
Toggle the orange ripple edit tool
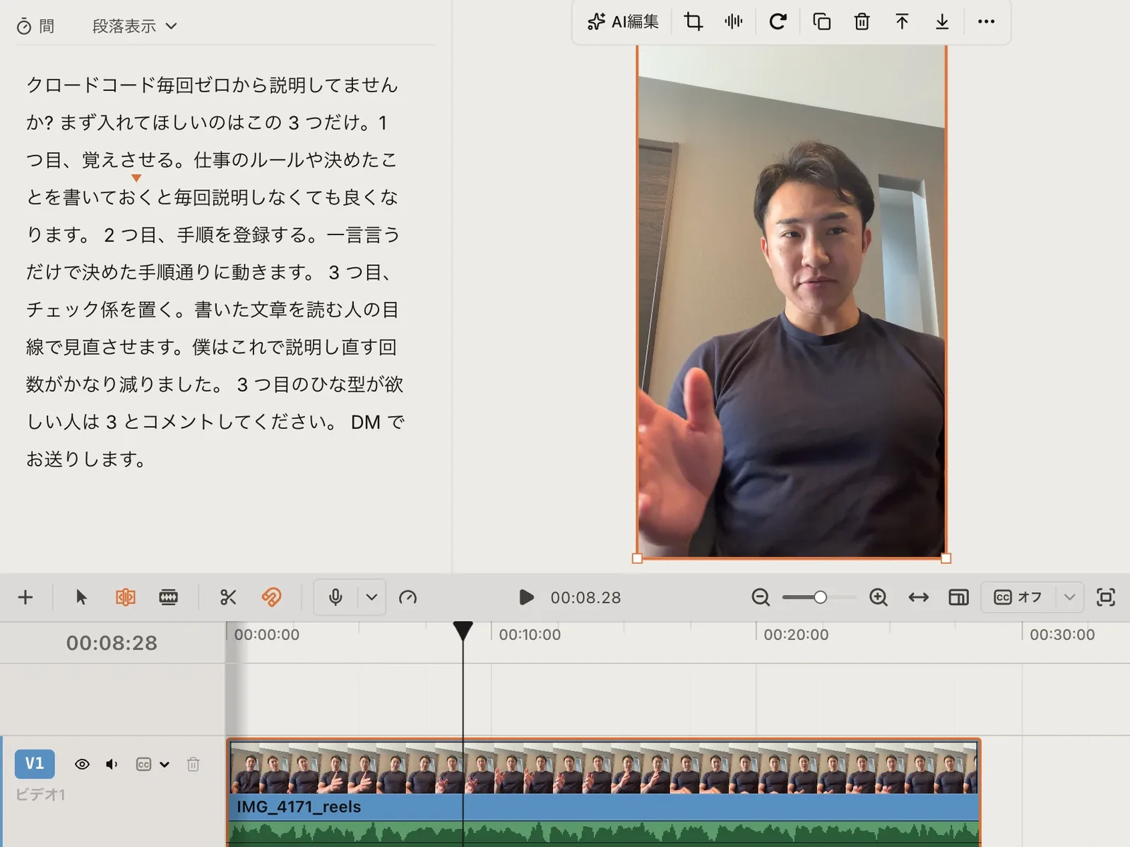click(x=125, y=597)
